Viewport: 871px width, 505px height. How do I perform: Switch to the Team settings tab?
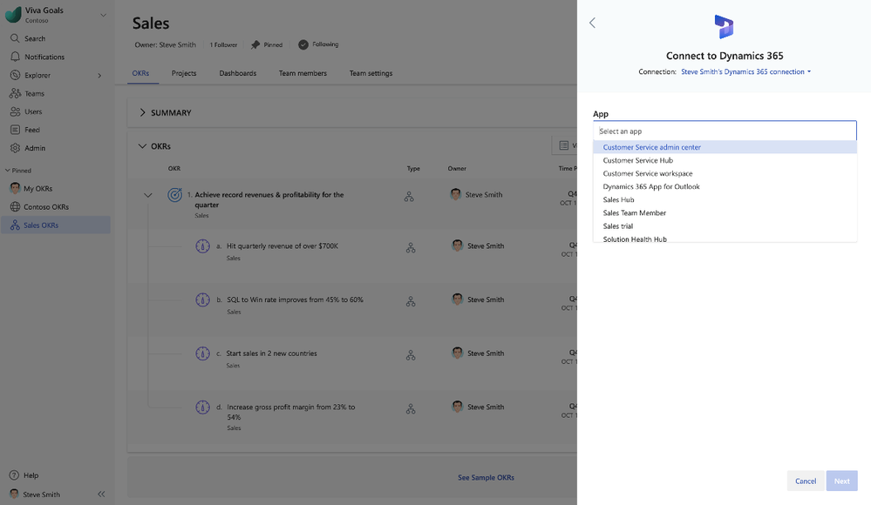371,73
